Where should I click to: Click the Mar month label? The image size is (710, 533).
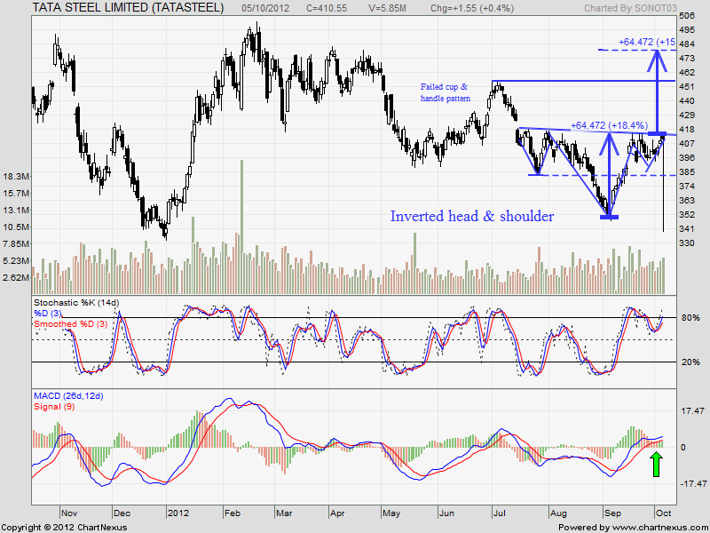(284, 513)
